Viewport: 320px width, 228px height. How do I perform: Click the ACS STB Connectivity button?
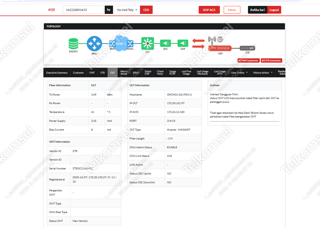coord(271,60)
